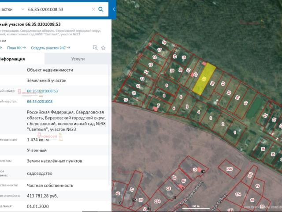Click the zoom-to-object icon
282x212 pixels.
click(x=95, y=48)
